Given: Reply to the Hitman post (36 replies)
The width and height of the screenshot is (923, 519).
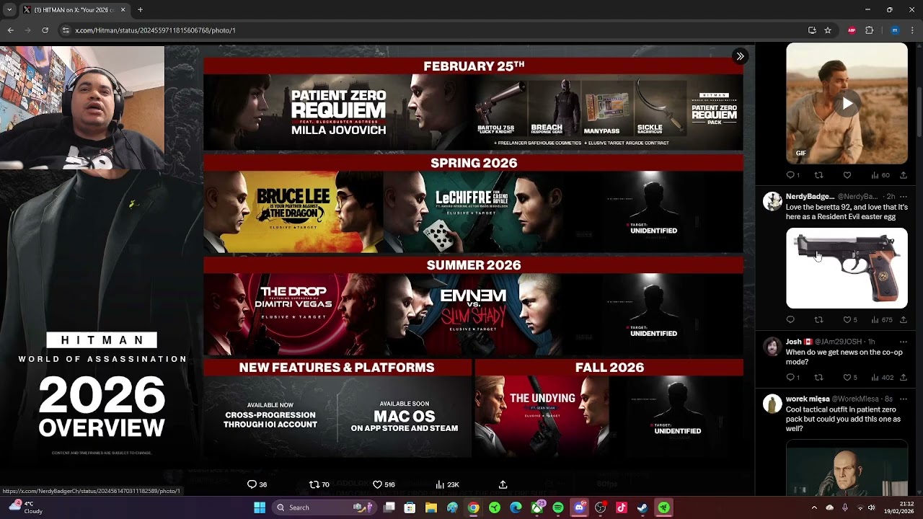Looking at the screenshot, I should (257, 484).
